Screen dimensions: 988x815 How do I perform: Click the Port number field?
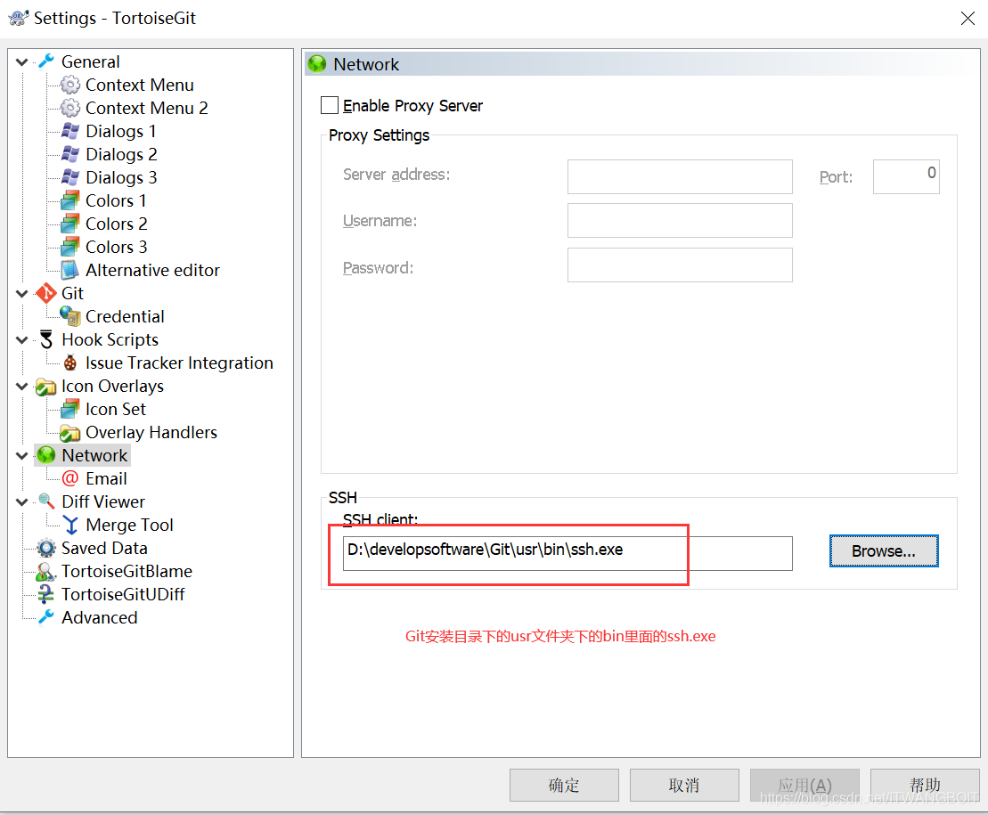pyautogui.click(x=906, y=177)
